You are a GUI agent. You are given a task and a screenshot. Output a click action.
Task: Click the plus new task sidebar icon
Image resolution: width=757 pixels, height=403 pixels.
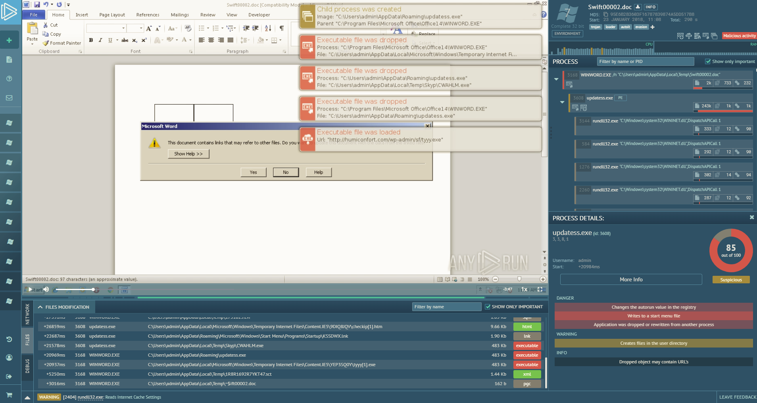(x=9, y=40)
